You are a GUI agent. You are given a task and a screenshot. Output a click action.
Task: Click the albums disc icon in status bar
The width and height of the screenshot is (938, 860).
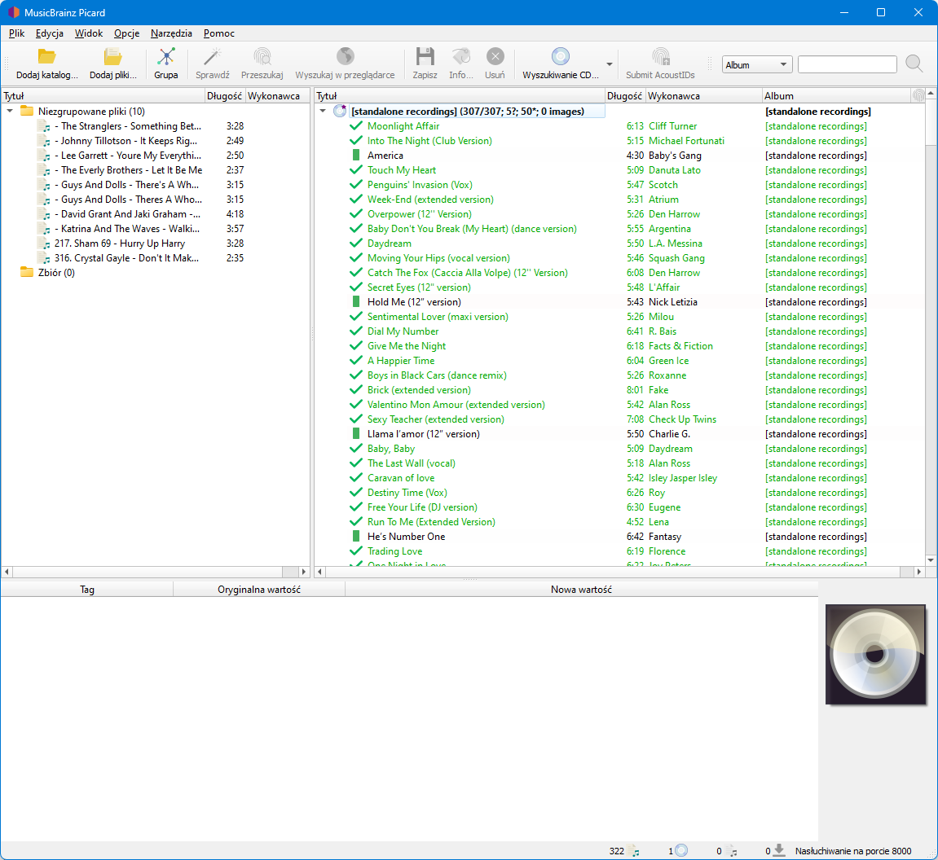click(x=681, y=850)
